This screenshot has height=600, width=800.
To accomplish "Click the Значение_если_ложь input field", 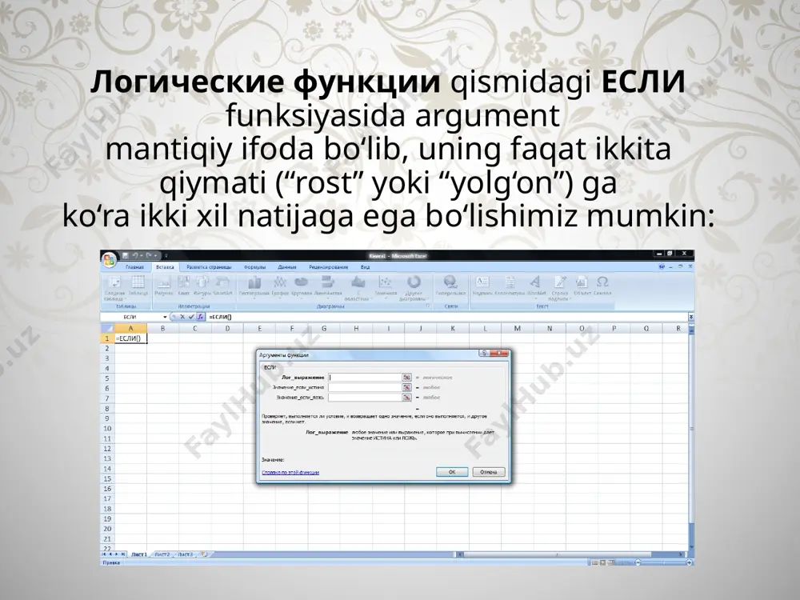I will coord(365,397).
